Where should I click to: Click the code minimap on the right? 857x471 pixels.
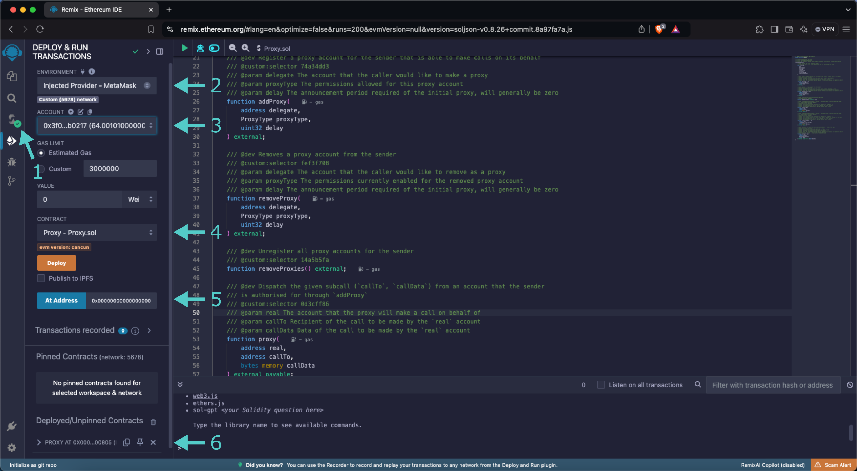820,98
